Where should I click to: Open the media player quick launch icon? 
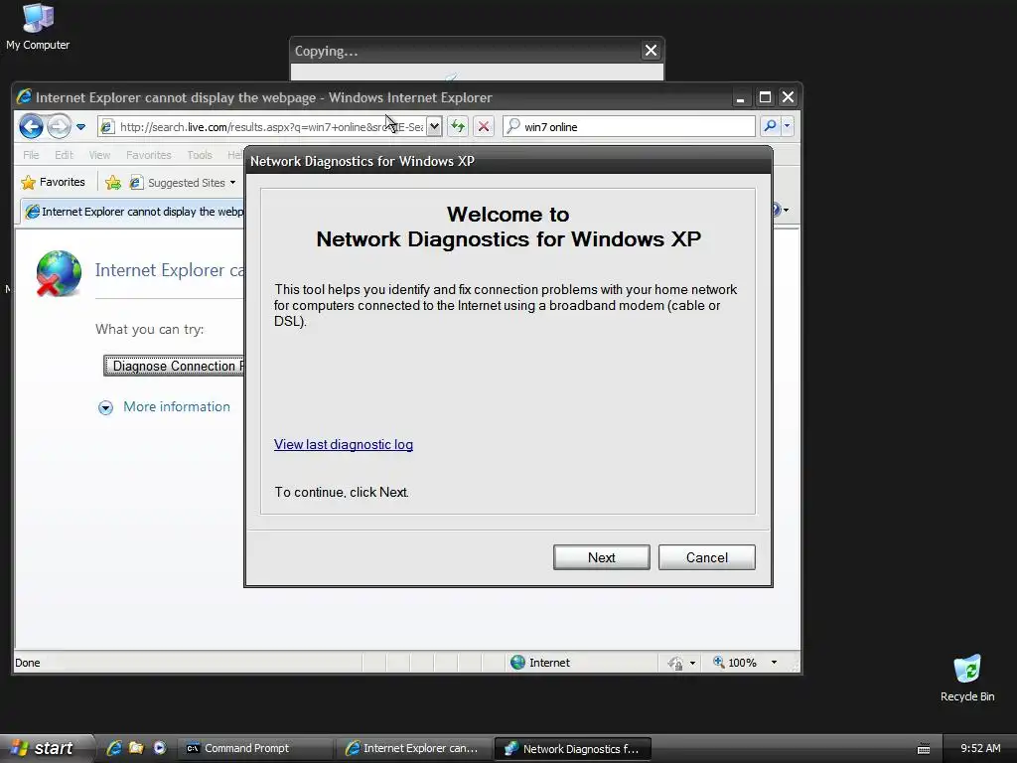pyautogui.click(x=160, y=748)
